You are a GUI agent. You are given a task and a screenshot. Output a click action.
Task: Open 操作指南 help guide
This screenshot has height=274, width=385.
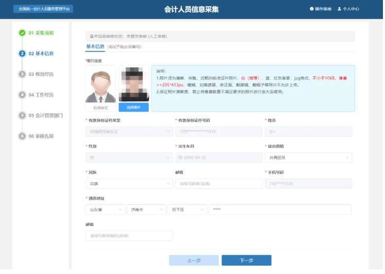(321, 9)
